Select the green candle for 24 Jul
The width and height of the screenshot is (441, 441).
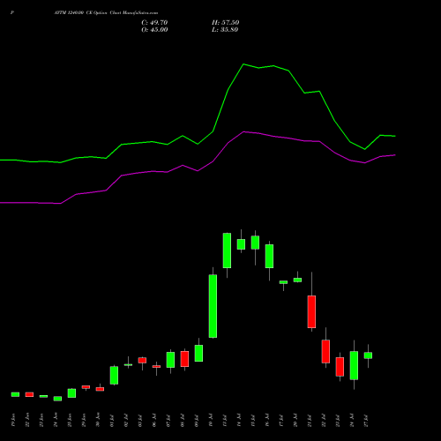354,365
